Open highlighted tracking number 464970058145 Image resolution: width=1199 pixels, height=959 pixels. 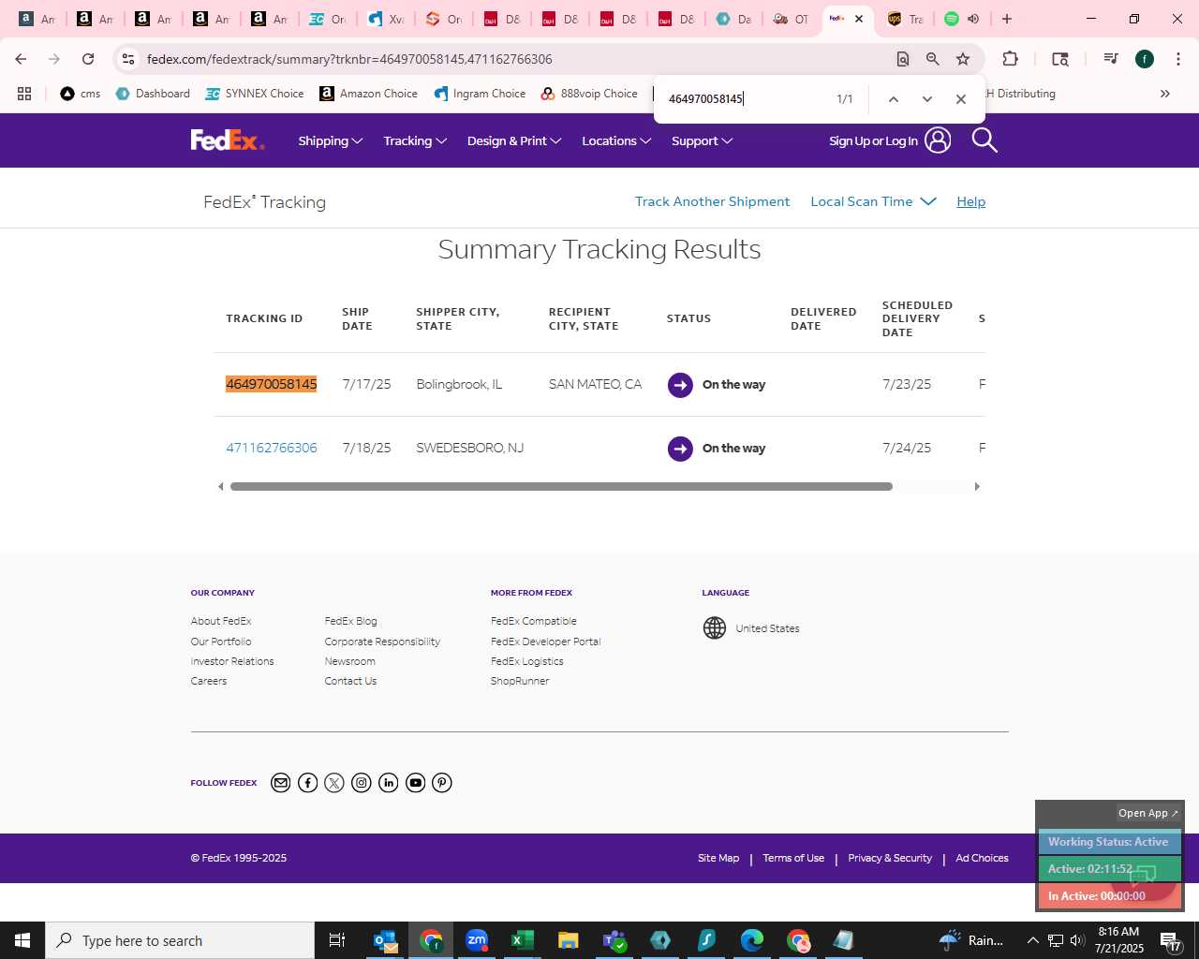272,384
